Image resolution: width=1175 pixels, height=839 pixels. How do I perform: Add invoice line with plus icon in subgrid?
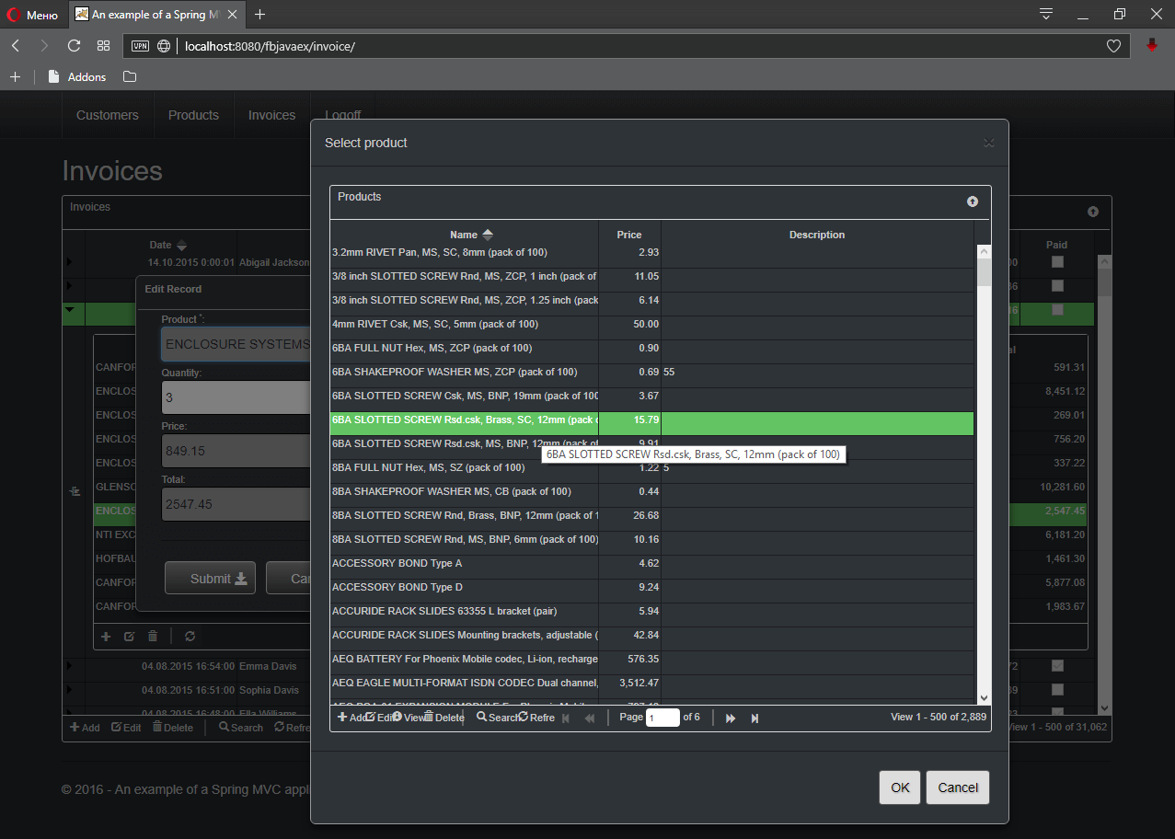[x=106, y=636]
